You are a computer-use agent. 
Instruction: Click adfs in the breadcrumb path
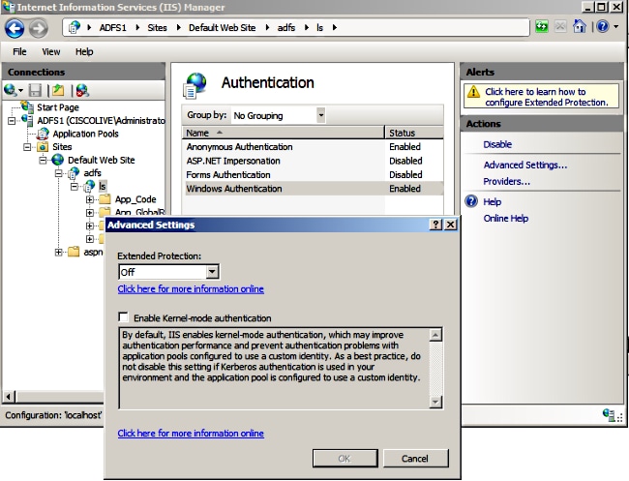coord(286,28)
